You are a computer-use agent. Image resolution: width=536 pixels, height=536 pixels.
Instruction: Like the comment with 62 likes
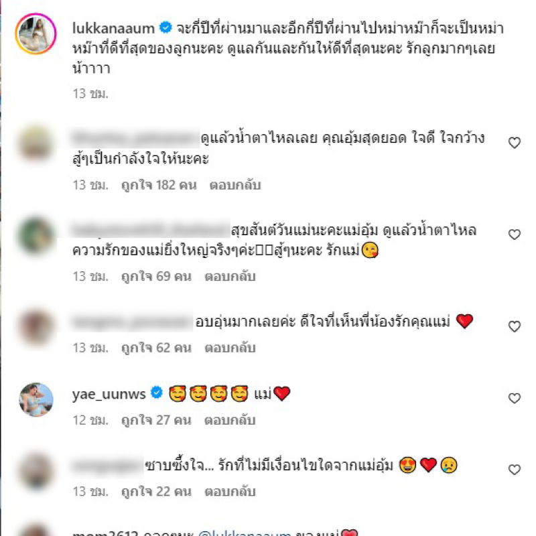pyautogui.click(x=514, y=326)
